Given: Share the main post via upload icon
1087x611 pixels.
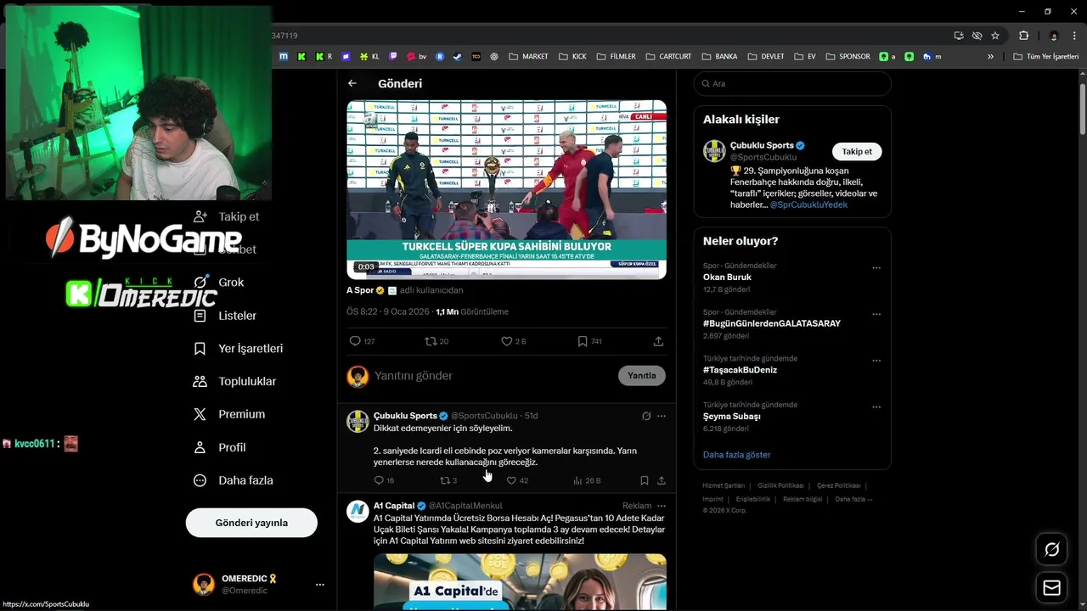Looking at the screenshot, I should (x=658, y=341).
